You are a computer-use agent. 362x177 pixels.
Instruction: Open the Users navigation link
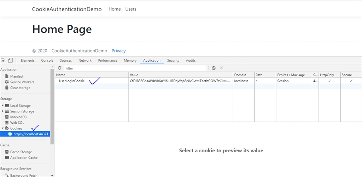point(131,9)
